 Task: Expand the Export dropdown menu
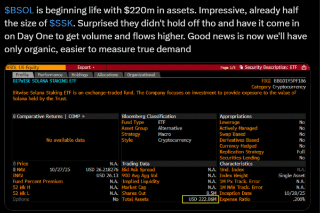coord(86,68)
